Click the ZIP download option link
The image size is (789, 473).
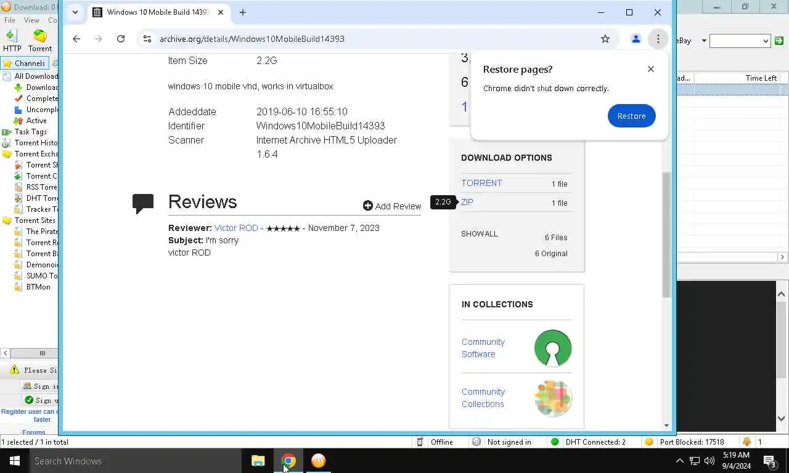(467, 202)
